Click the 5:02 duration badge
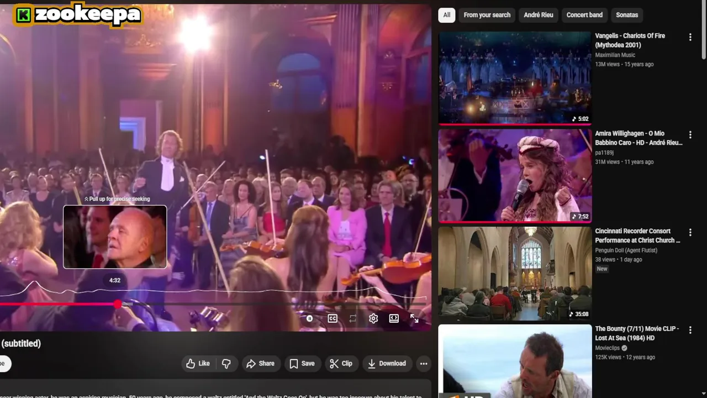This screenshot has height=398, width=707. pyautogui.click(x=580, y=119)
